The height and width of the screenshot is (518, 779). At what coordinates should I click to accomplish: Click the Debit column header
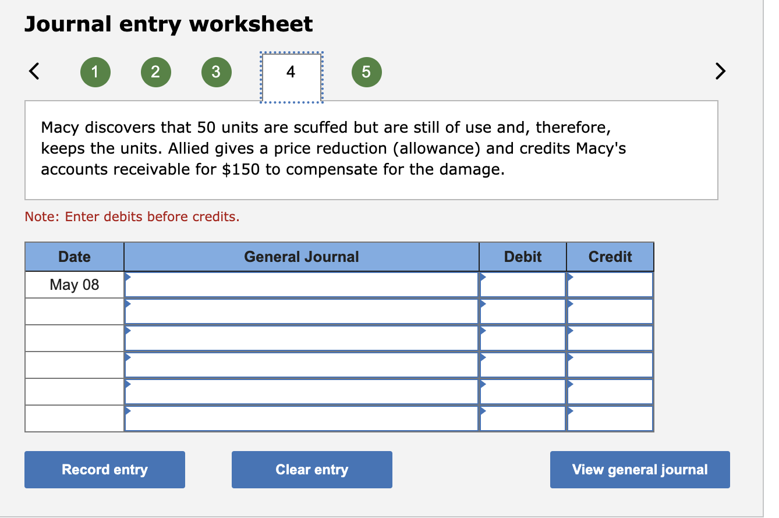[523, 257]
